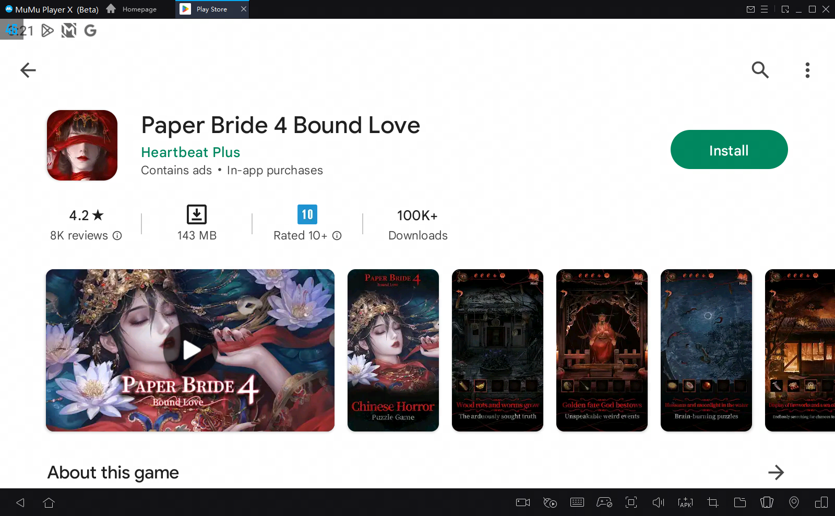
Task: Open the Heartbeat Plus developer page
Action: click(190, 152)
